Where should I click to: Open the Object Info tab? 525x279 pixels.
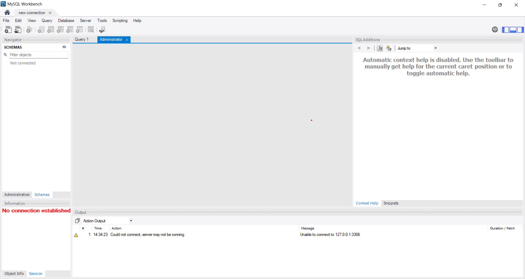(x=14, y=274)
